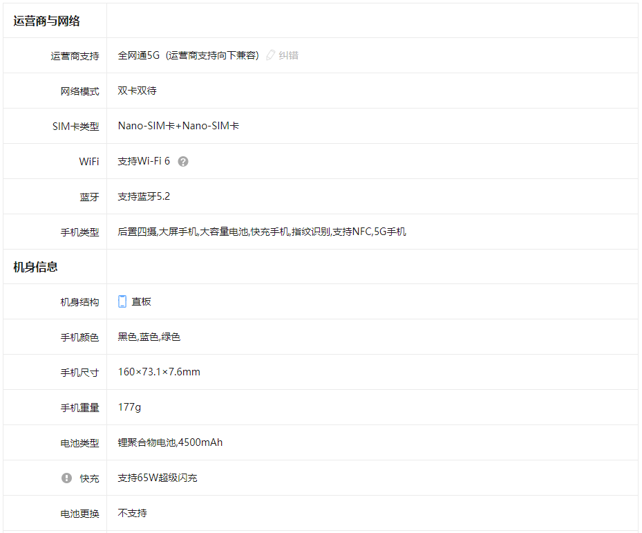Click the blue phone icon next to 直板
The image size is (642, 533).
point(122,301)
